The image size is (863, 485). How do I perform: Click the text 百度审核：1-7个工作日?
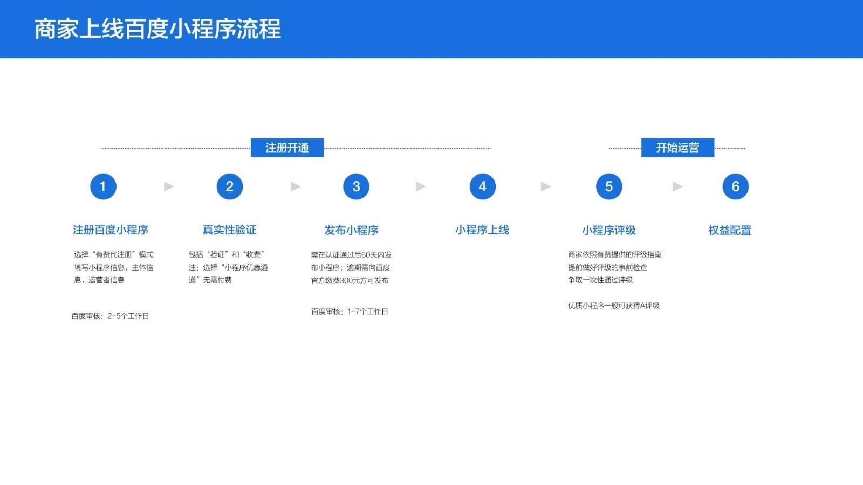coord(350,311)
